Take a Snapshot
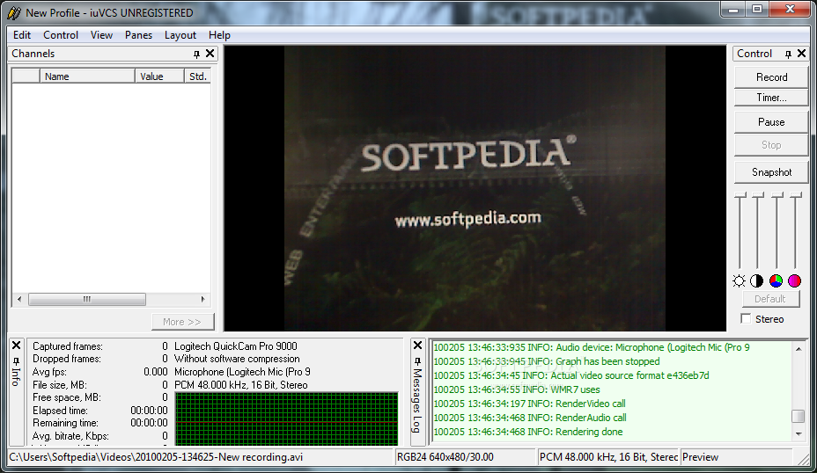817x473 pixels. (771, 171)
